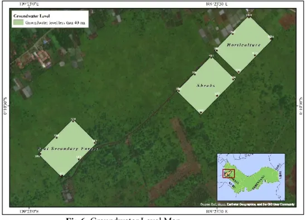Select the "Groundwater level less than 40 cm" legend text

55,23
